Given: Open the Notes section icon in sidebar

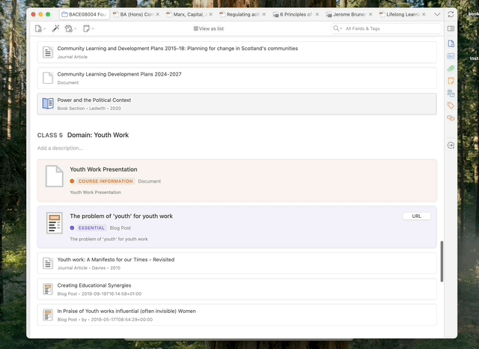Looking at the screenshot, I should coord(451,81).
